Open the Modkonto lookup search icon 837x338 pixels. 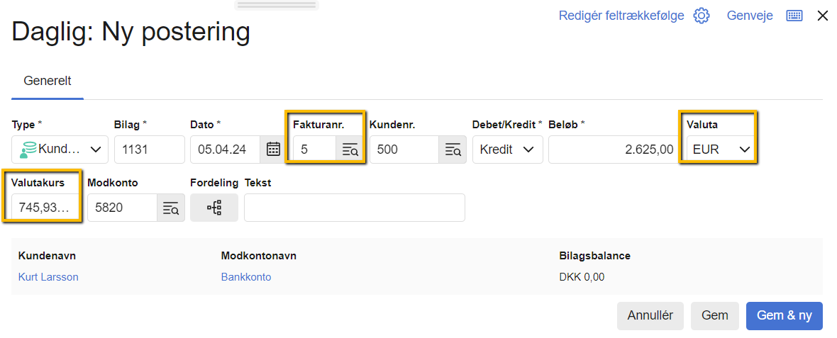[171, 208]
